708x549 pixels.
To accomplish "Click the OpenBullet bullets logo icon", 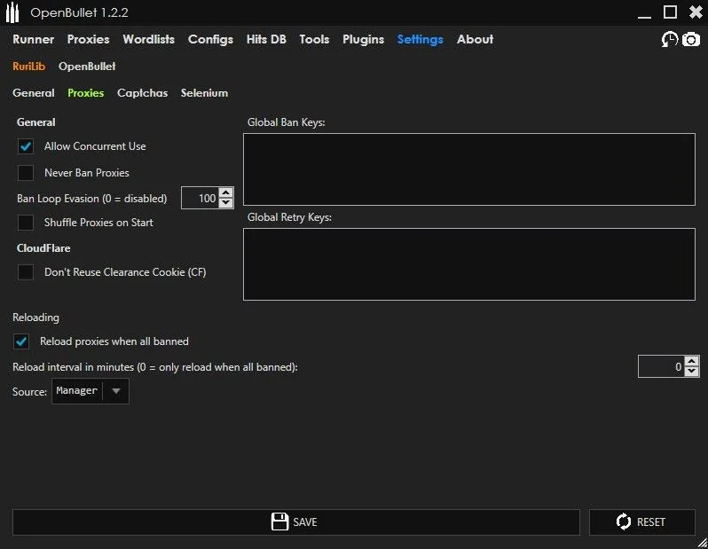I will click(12, 12).
